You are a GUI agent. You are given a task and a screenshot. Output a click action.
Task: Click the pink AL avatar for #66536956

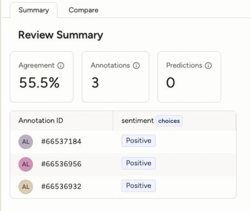[x=26, y=164]
